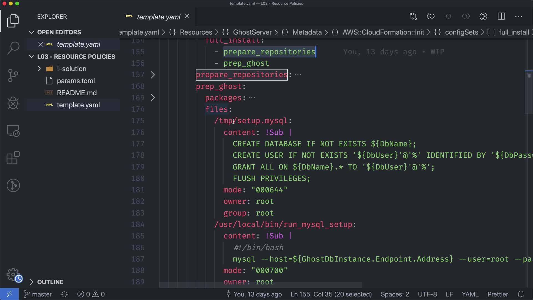Click the split editor right icon
This screenshot has width=533, height=300.
[x=501, y=16]
